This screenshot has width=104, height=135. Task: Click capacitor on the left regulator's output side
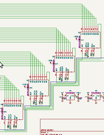pyautogui.click(x=78, y=98)
